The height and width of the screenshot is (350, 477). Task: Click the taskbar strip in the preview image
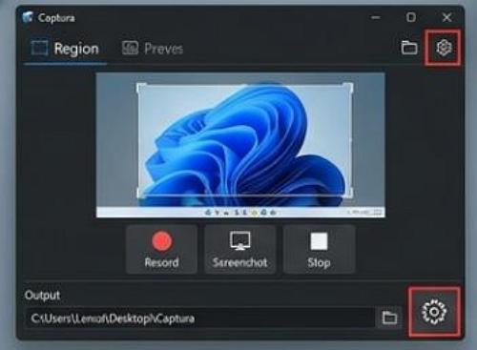point(240,213)
